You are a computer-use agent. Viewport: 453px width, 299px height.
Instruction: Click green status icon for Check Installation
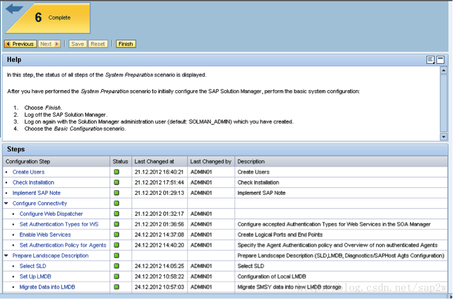117,182
